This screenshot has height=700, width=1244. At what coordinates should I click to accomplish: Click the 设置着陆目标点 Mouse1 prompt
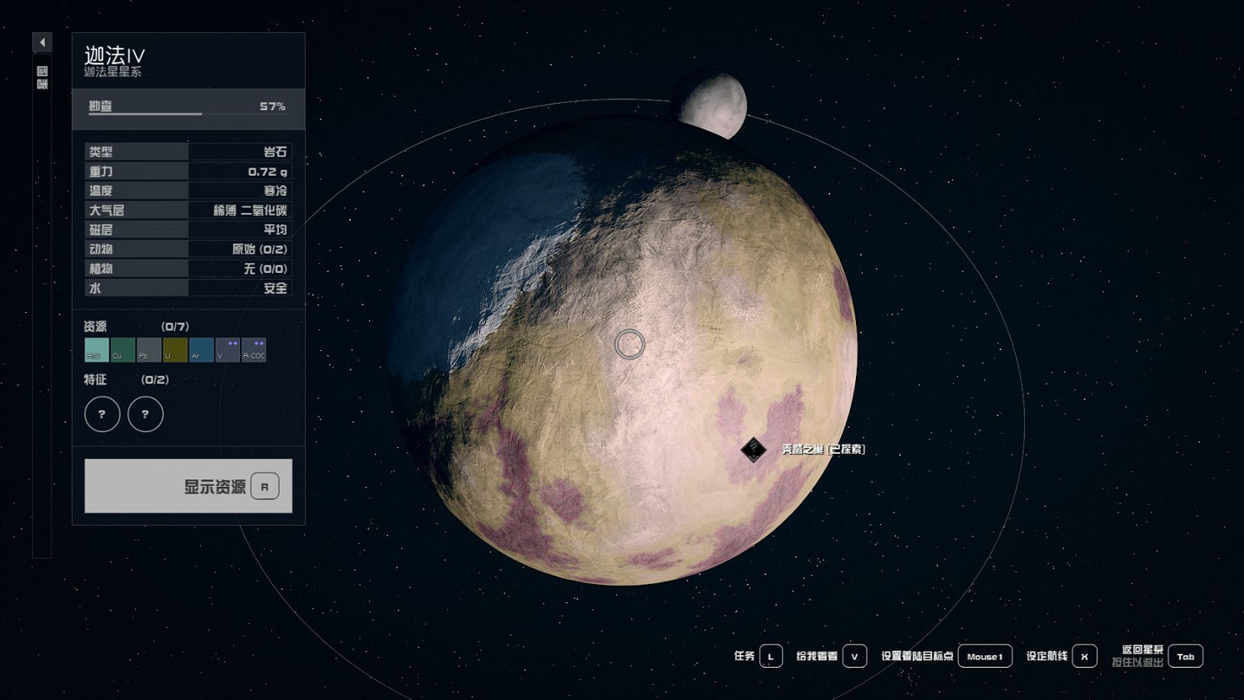pos(984,656)
